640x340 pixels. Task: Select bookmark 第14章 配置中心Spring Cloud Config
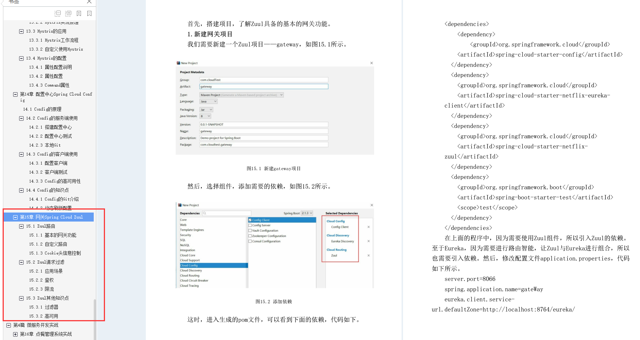click(x=56, y=97)
